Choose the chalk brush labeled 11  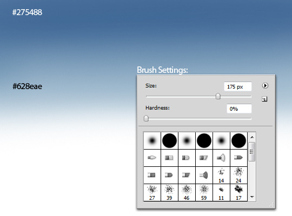[221, 192]
